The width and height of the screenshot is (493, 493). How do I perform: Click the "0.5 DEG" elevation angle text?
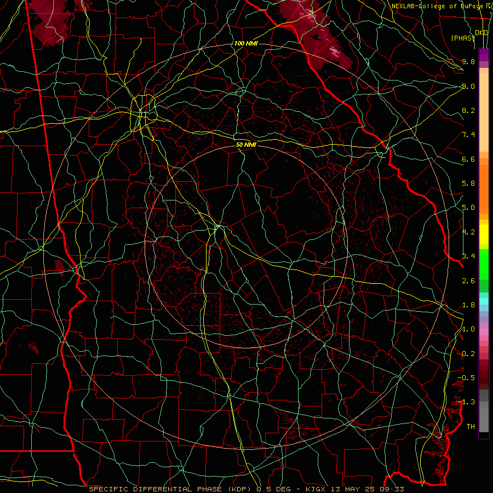tap(274, 489)
